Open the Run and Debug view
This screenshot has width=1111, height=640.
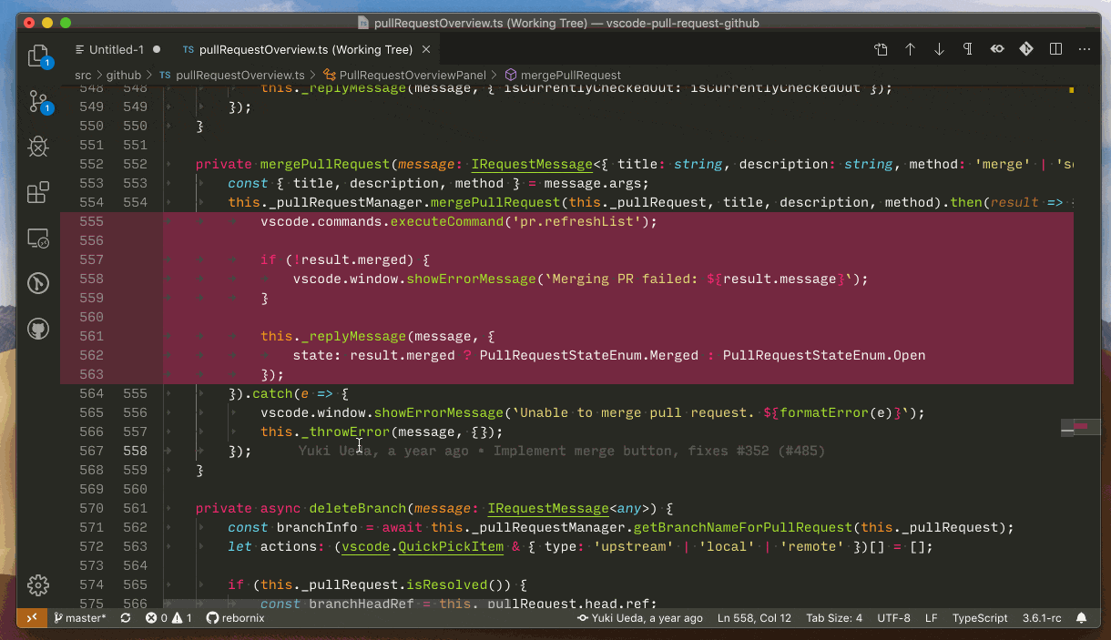(x=38, y=147)
